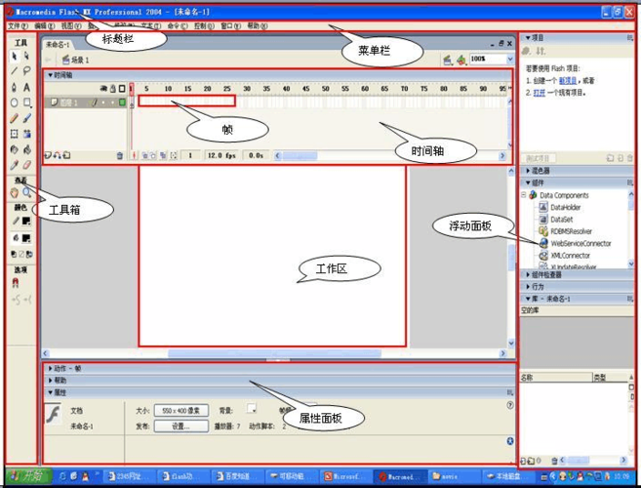Collapse the 时间轴 timeline panel

tap(51, 75)
